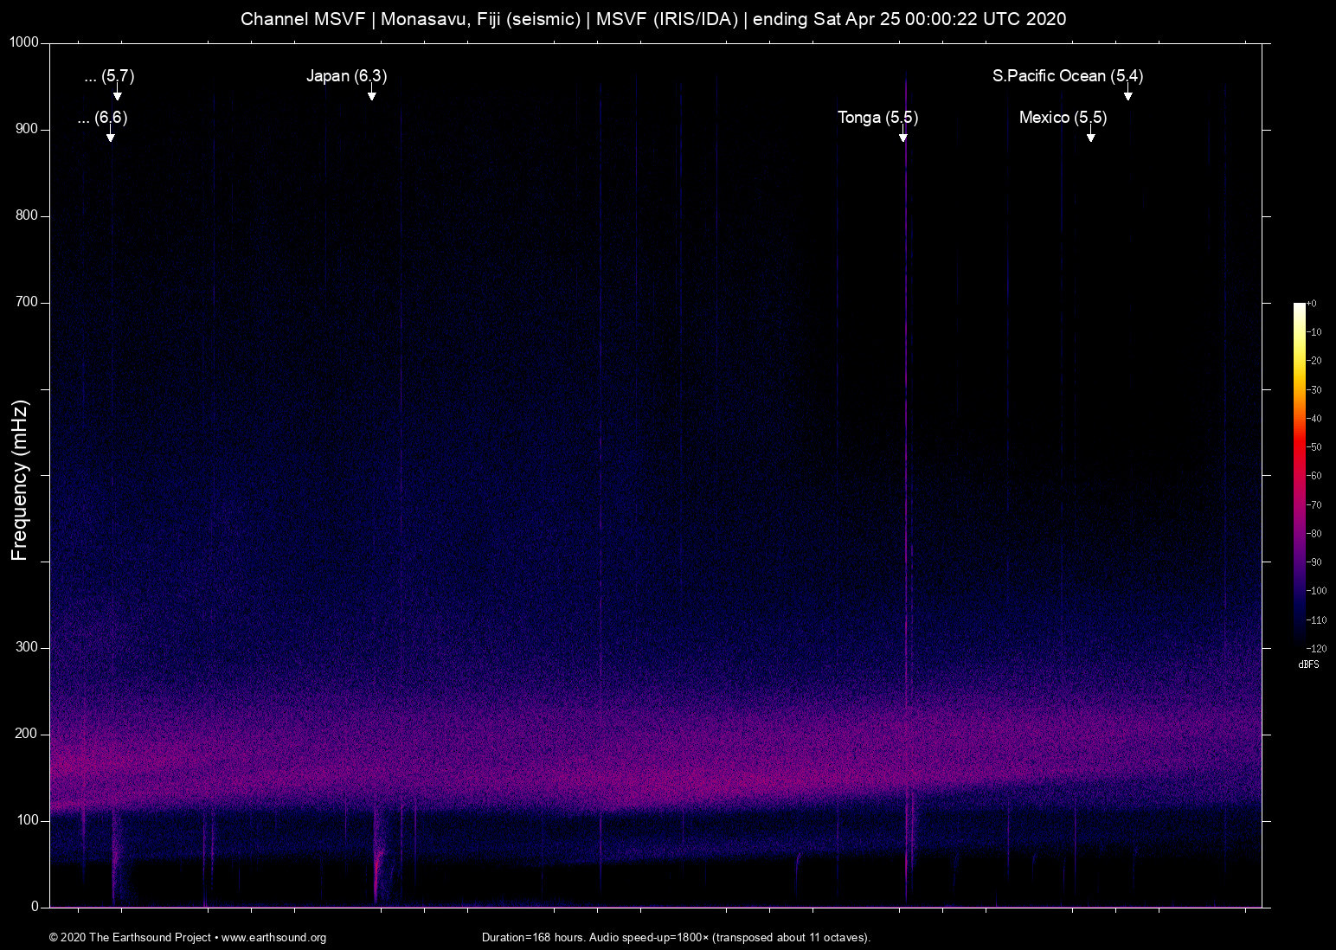Viewport: 1336px width, 950px height.
Task: Select the Tonga (5.5) event label
Action: [x=877, y=118]
